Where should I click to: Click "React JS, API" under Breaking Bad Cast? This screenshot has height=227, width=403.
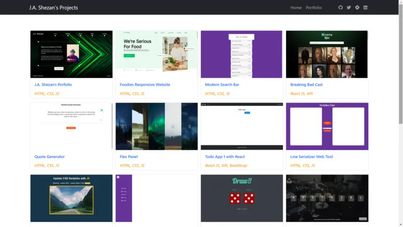coord(302,94)
